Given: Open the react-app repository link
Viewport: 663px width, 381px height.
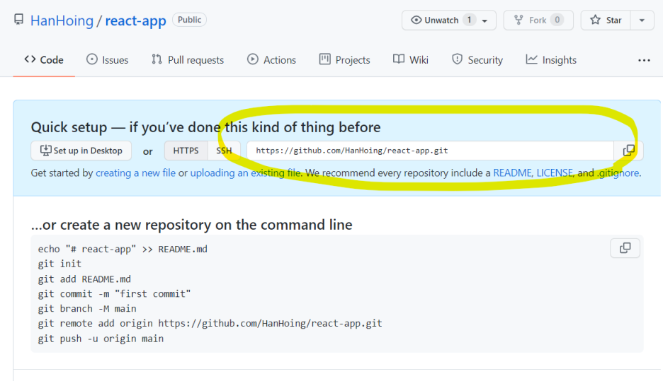Looking at the screenshot, I should click(x=135, y=20).
